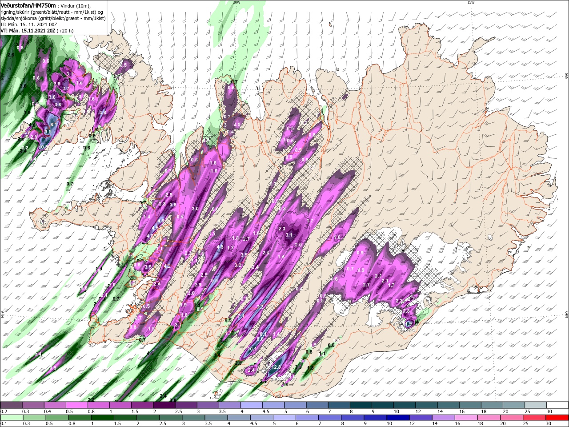Click the 'rigning/skúrir' legend description line
Screen dimensions: 569x427
click(x=52, y=12)
